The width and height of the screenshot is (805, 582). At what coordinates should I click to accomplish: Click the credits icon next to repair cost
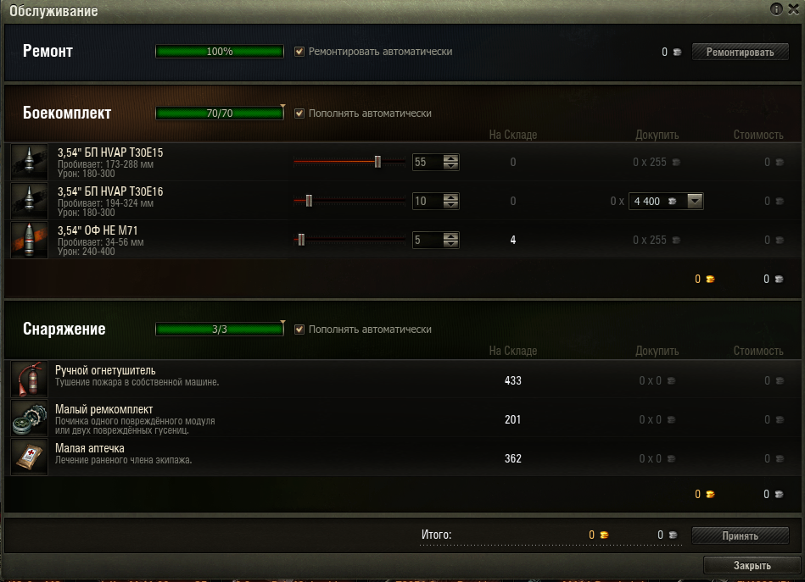[677, 52]
